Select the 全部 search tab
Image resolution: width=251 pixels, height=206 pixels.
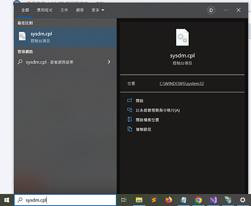pyautogui.click(x=25, y=10)
